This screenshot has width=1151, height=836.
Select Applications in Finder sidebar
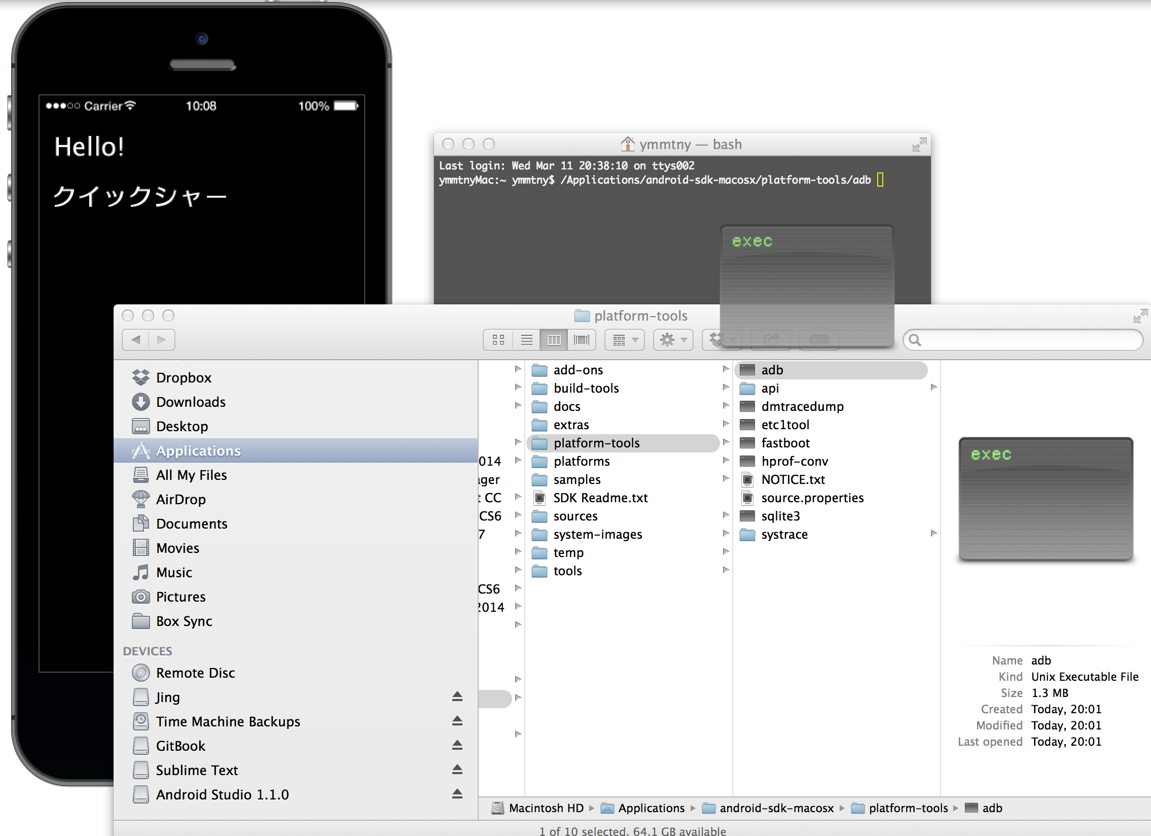pyautogui.click(x=296, y=451)
